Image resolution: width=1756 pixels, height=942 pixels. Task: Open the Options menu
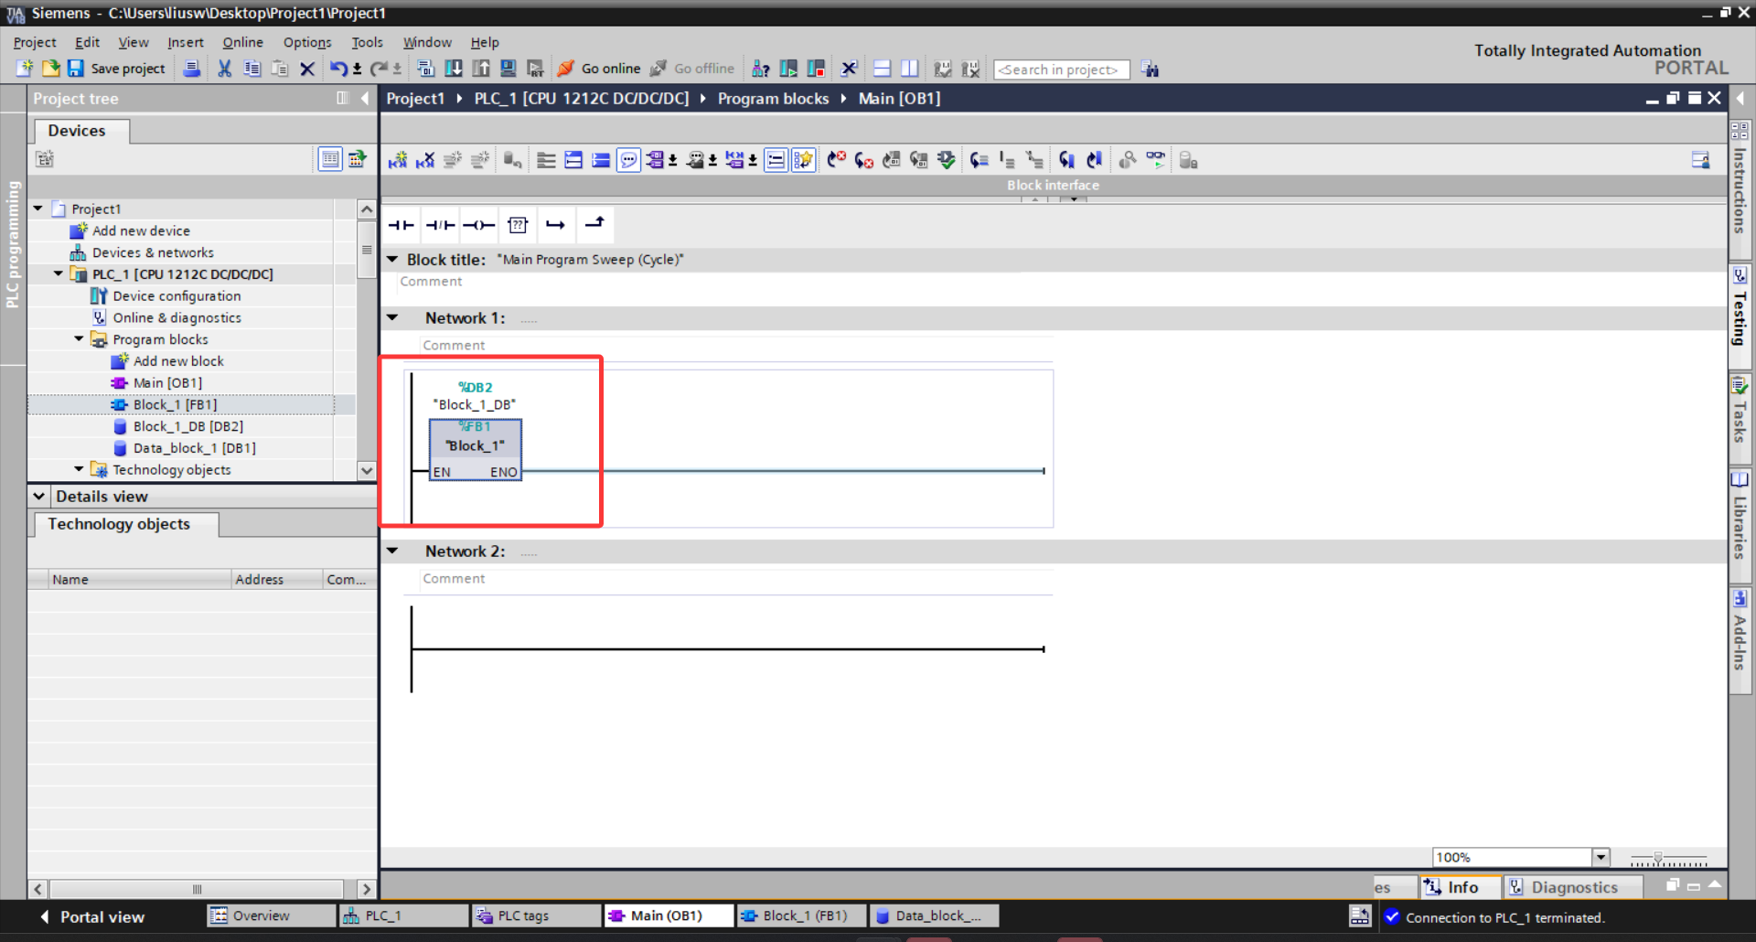(x=307, y=42)
